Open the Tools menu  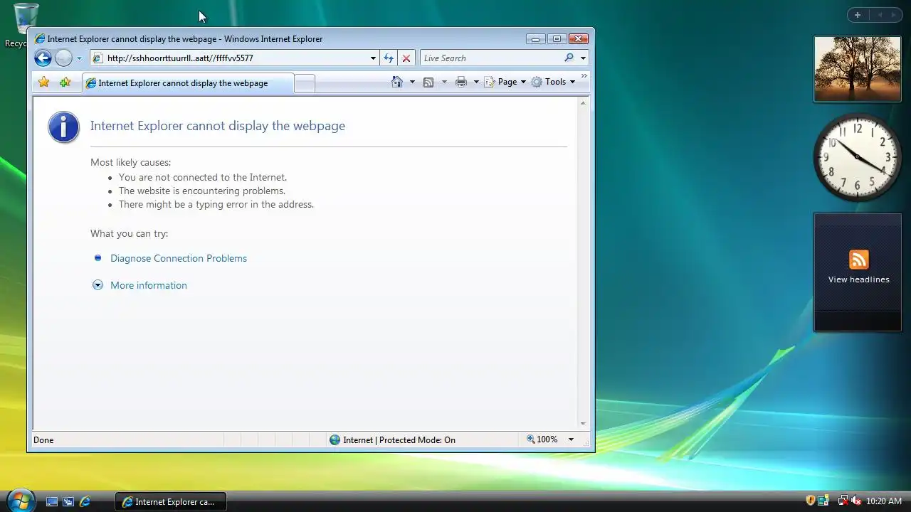coord(553,82)
